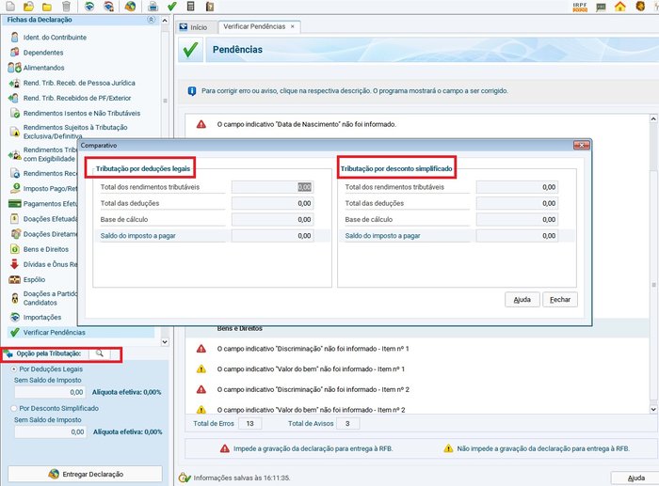Click Ajuda button in Comparativo dialog
The height and width of the screenshot is (486, 659).
[522, 300]
